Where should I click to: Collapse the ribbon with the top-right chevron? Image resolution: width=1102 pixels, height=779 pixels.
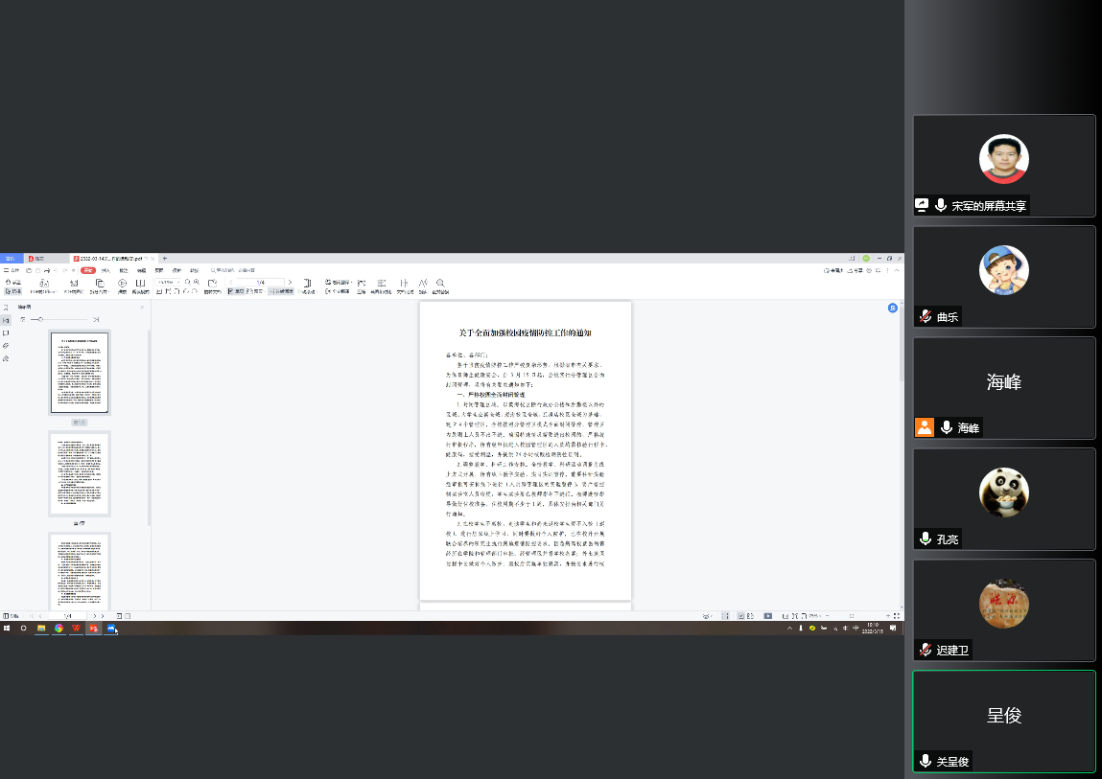(899, 271)
